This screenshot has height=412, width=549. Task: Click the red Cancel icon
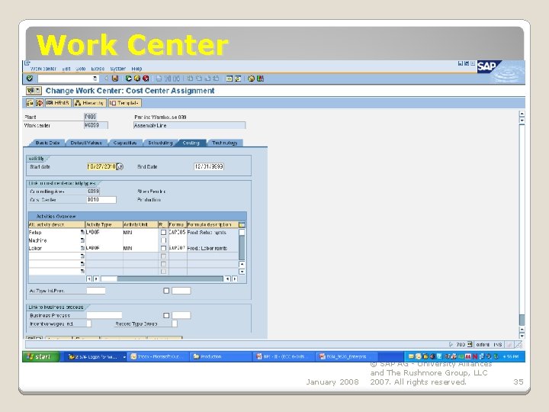(x=146, y=79)
